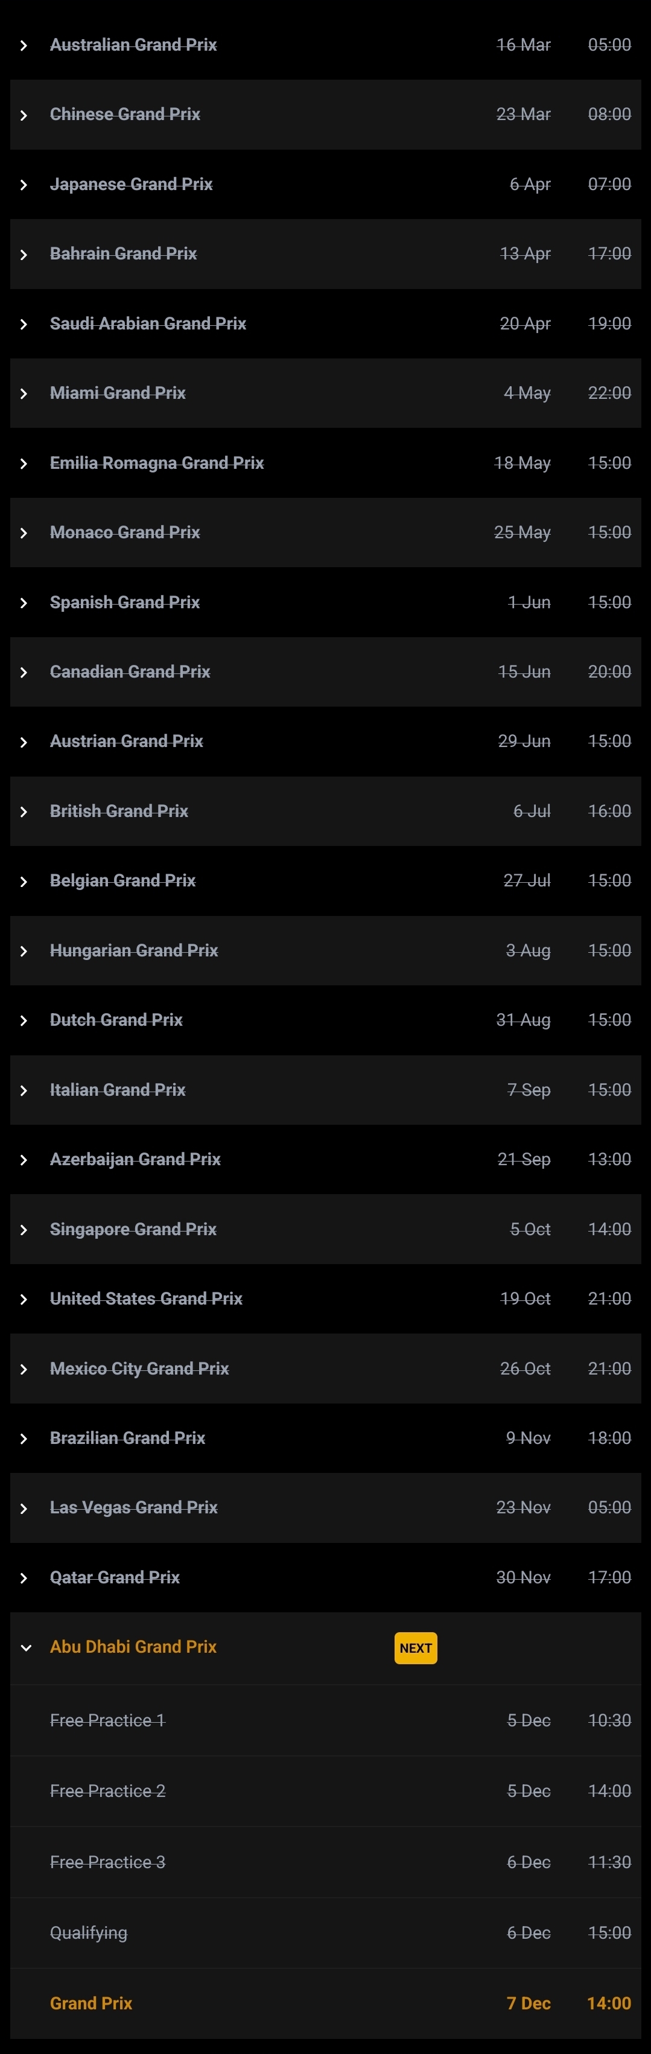Select the Free Practice 1 session

107,1720
